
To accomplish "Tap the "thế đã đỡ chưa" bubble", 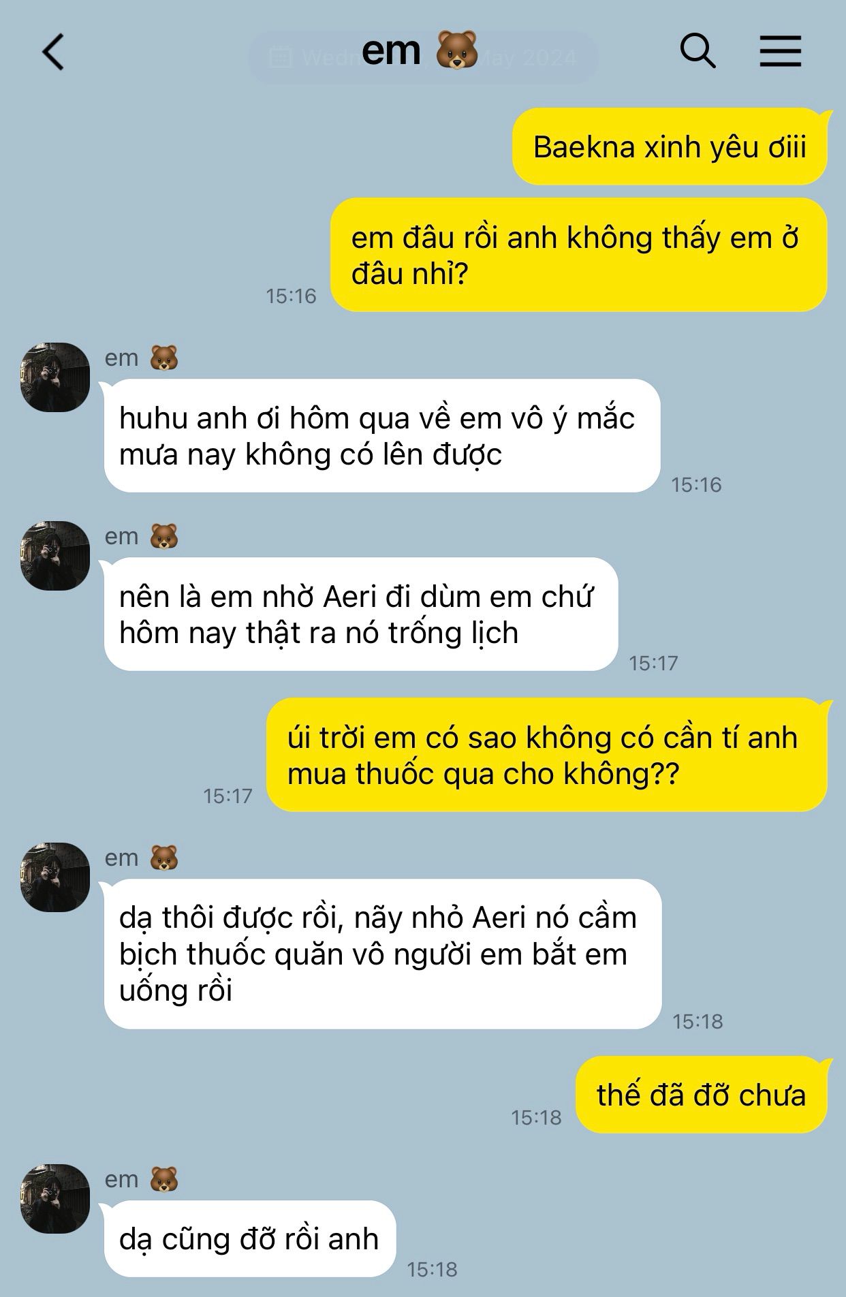I will click(x=702, y=1095).
